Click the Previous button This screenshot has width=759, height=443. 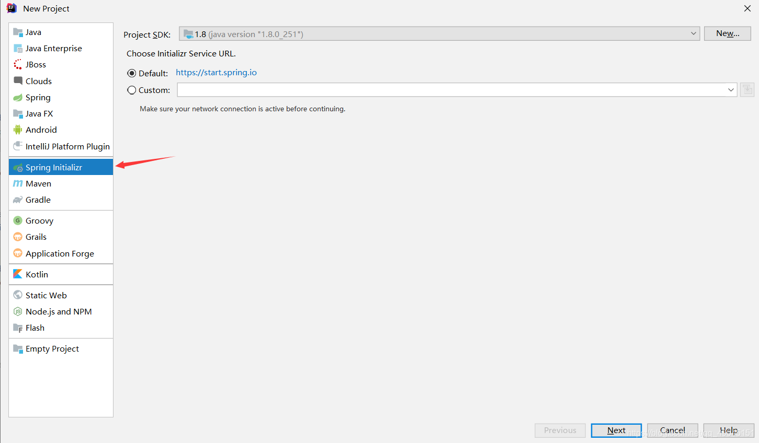(560, 430)
